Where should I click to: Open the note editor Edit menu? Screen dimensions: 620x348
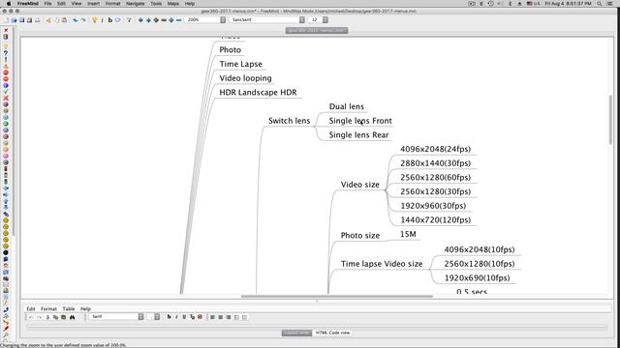(x=31, y=309)
